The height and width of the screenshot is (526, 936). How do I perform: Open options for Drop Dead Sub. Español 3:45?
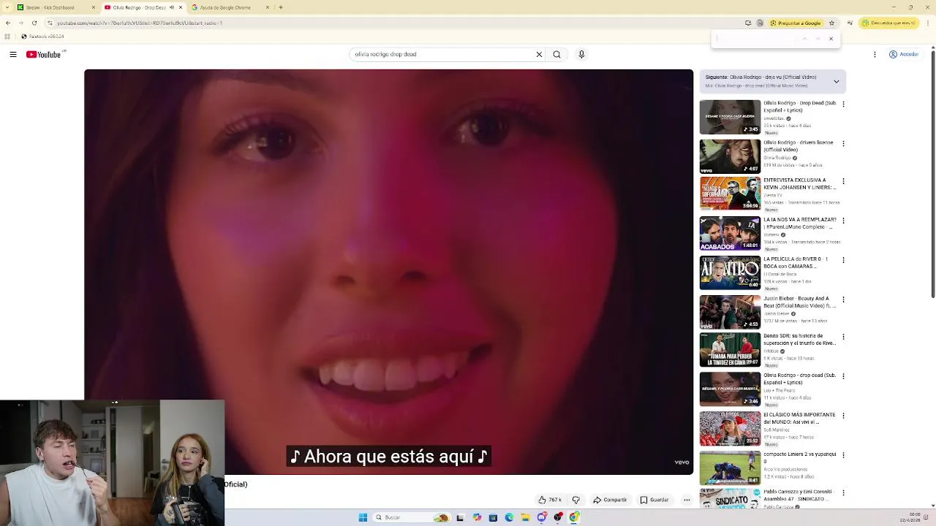coord(843,104)
